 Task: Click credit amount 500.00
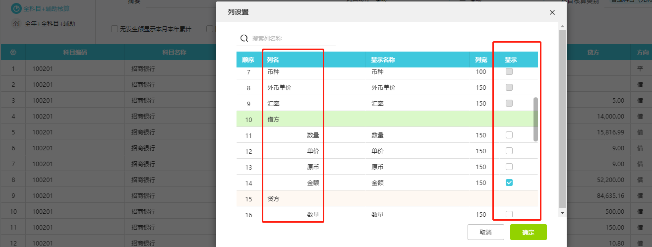click(615, 212)
